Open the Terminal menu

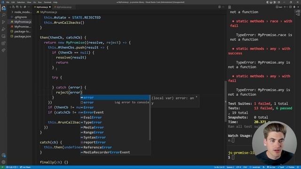[x=48, y=2]
